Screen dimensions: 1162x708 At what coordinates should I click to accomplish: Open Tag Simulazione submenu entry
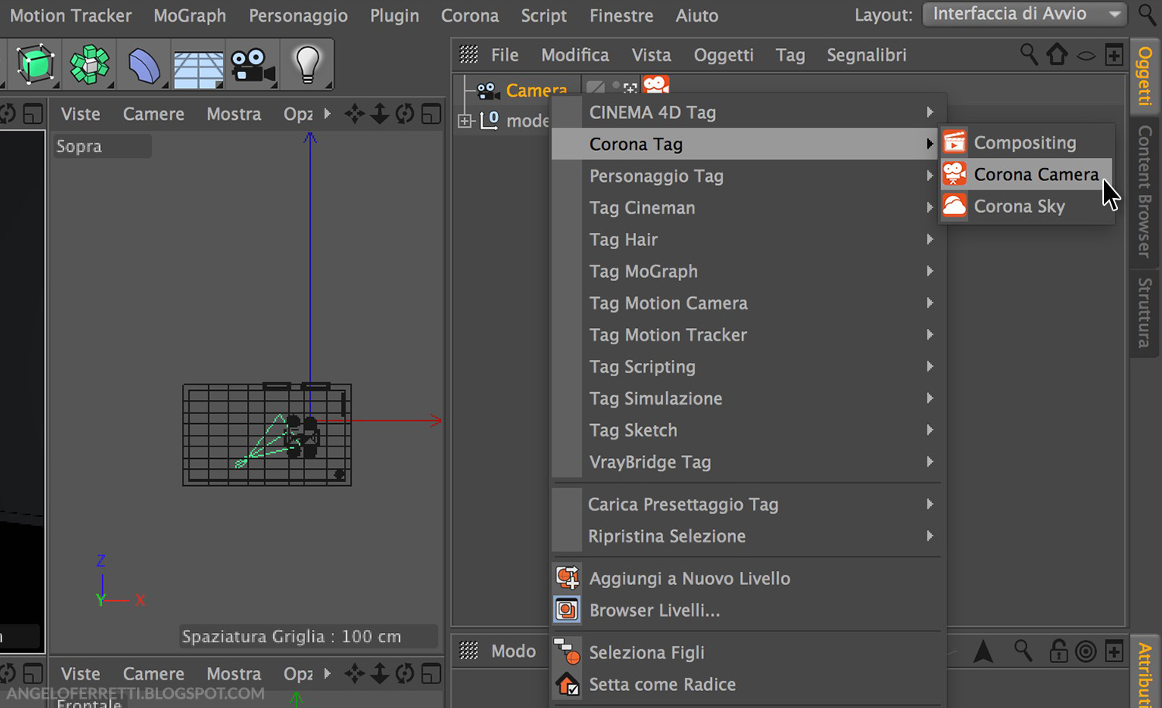(745, 398)
